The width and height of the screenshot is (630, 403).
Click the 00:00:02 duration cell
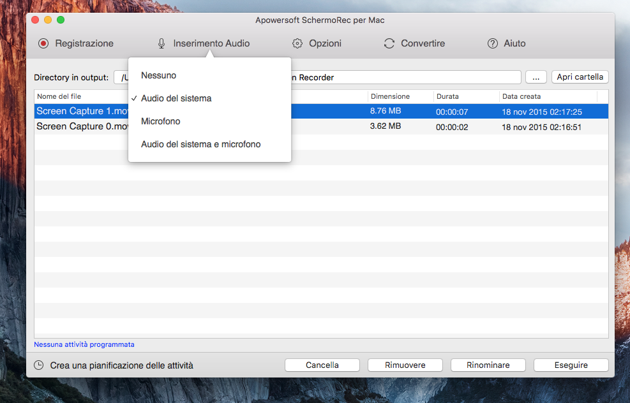(452, 128)
